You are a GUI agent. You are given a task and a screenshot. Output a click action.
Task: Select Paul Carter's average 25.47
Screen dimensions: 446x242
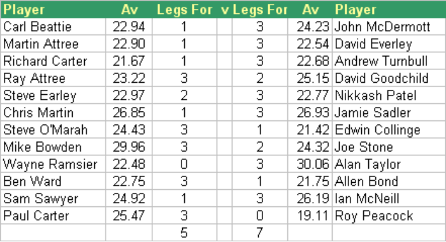coord(129,216)
